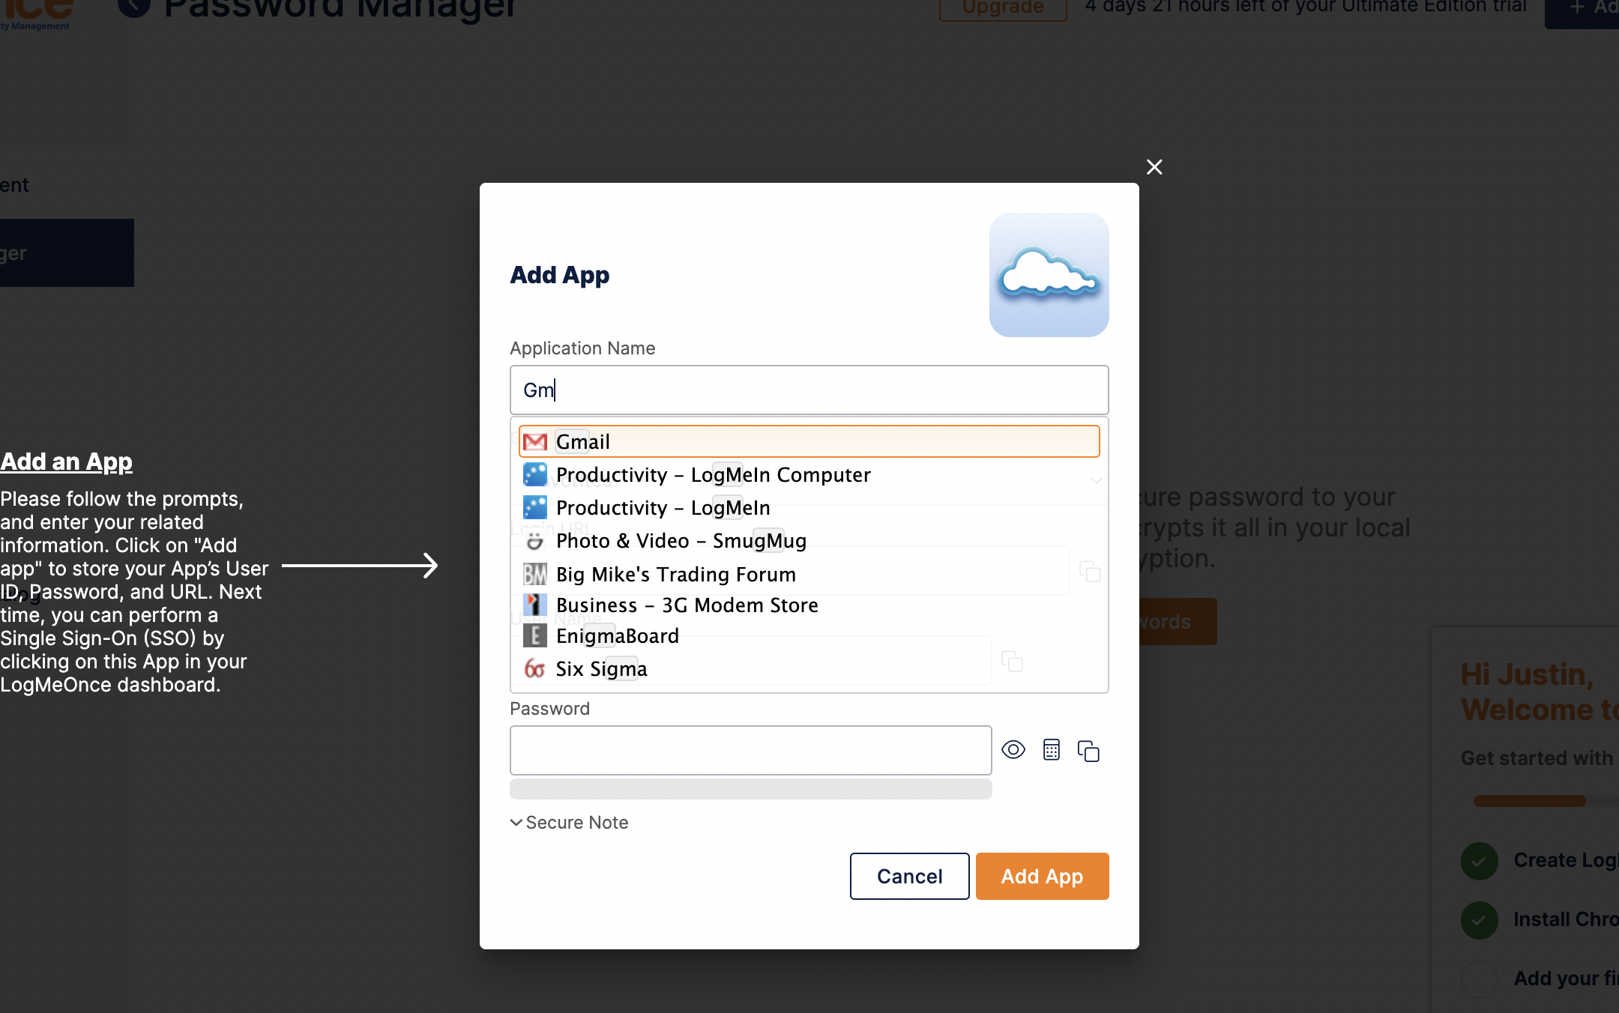This screenshot has height=1013, width=1619.
Task: Click the EnigmaBoard E icon
Action: (534, 636)
